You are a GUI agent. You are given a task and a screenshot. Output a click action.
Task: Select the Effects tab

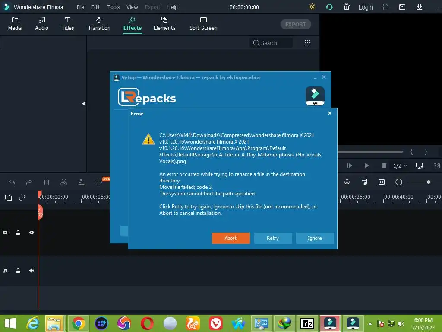tap(132, 24)
